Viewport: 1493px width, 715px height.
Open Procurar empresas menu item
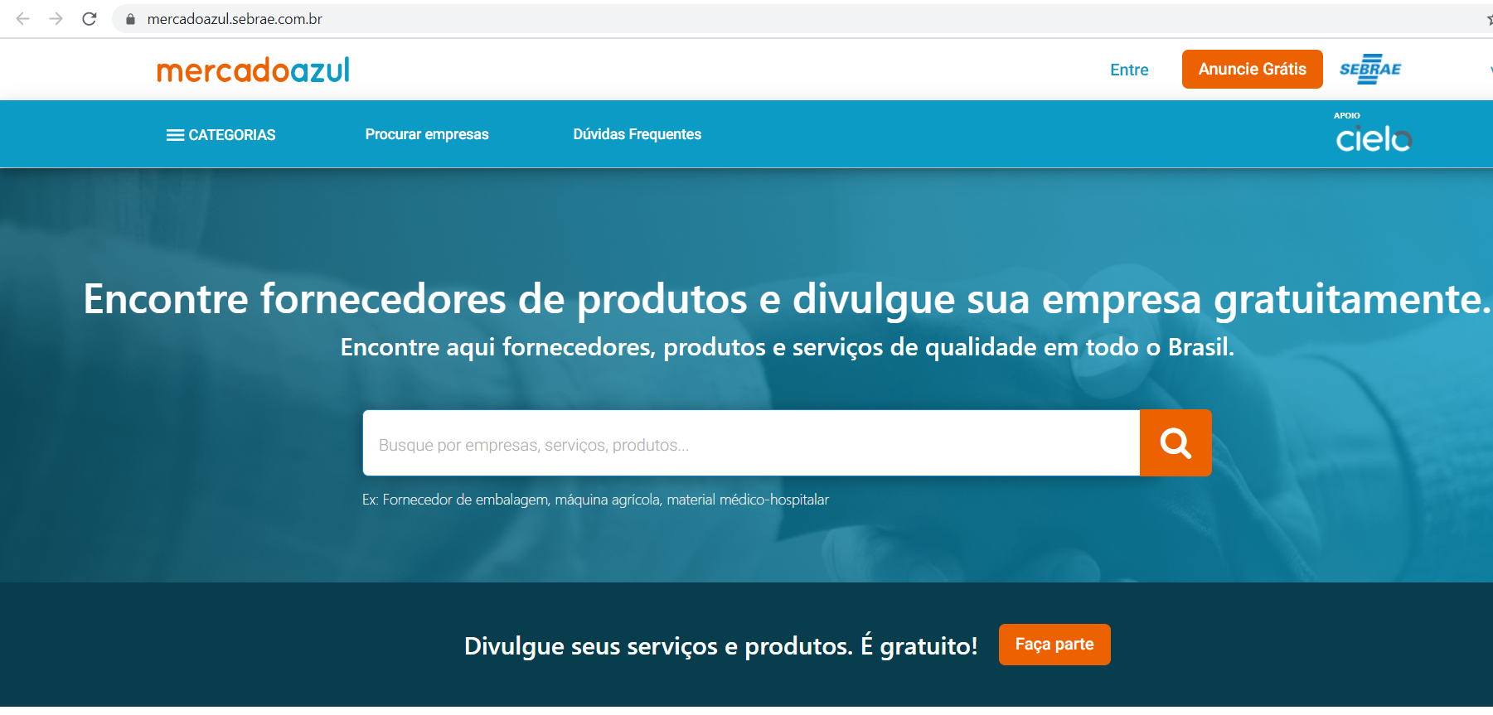427,134
